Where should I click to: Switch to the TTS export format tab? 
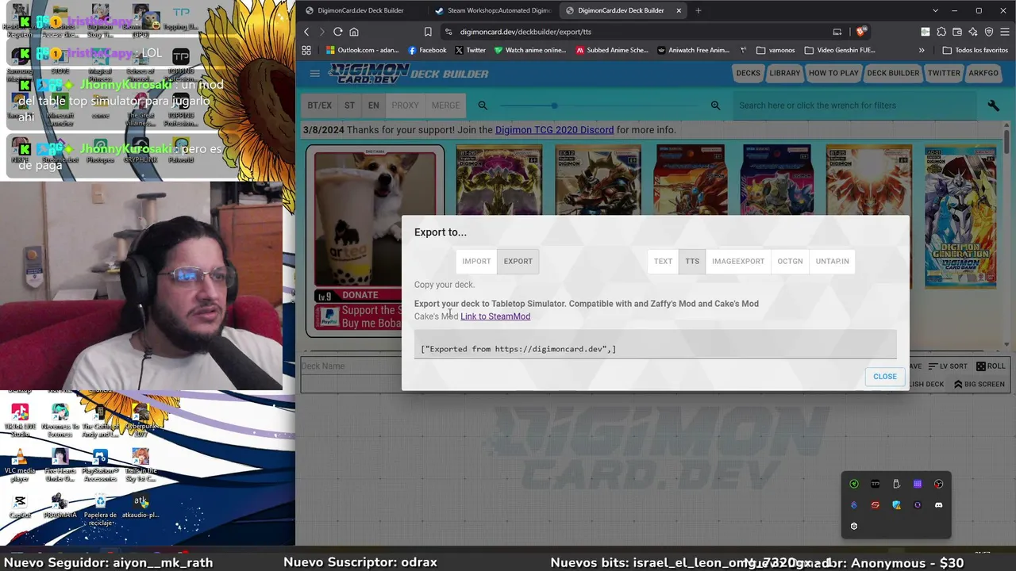click(692, 261)
